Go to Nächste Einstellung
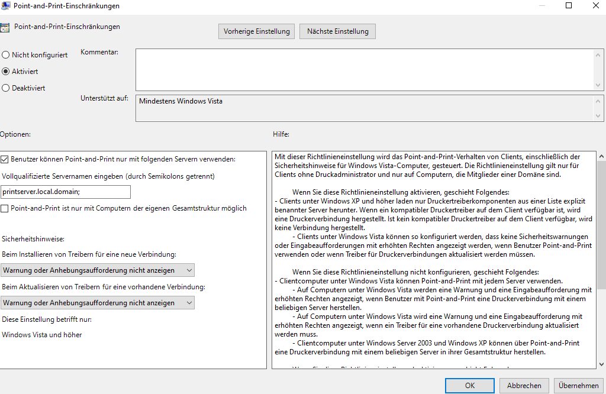 pyautogui.click(x=337, y=31)
